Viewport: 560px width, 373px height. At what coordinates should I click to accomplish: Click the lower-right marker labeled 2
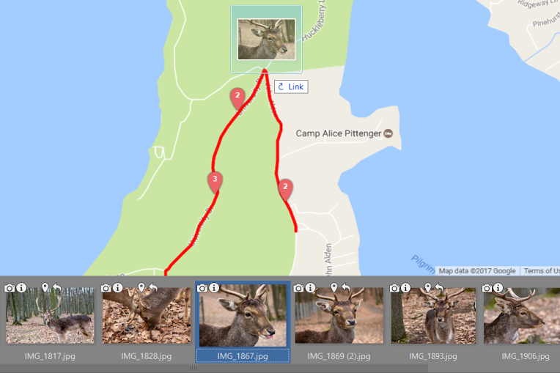click(285, 190)
